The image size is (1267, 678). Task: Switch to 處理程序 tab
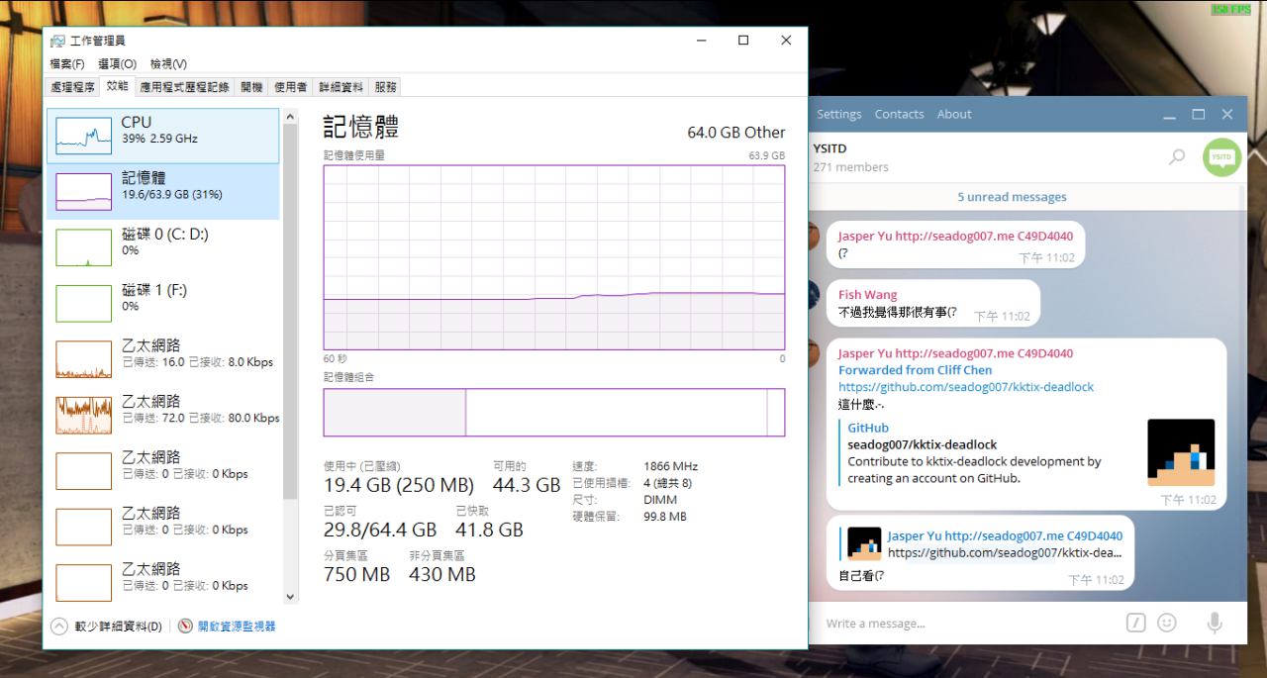point(73,87)
